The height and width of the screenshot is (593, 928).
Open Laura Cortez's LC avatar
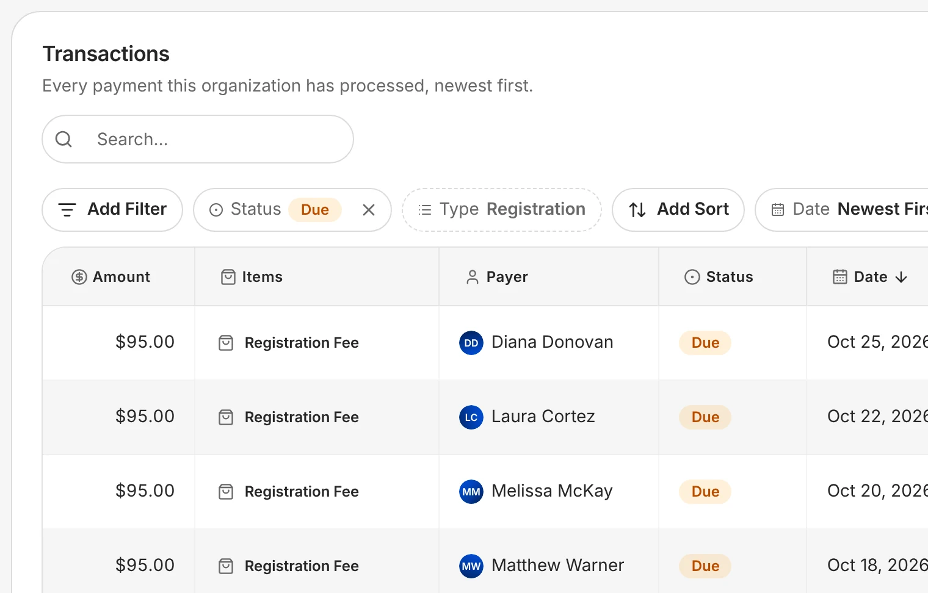[471, 417]
